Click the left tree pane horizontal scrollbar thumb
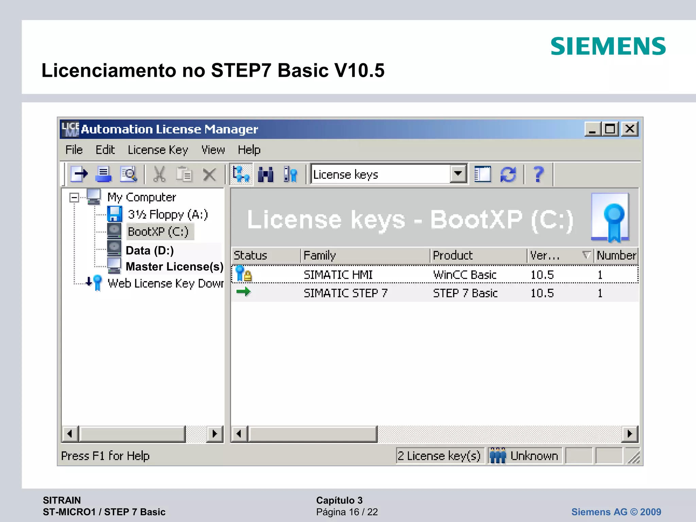The image size is (696, 522). tap(133, 434)
